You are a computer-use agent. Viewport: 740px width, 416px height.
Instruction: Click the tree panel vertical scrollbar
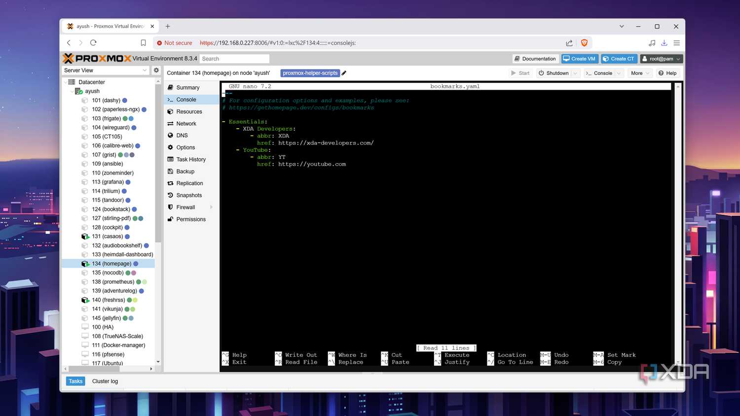pos(158,163)
